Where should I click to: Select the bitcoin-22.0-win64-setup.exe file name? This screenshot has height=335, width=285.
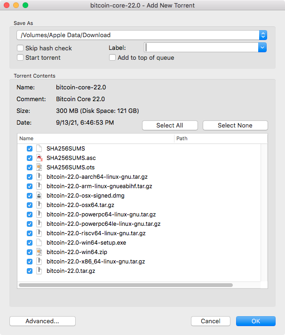tap(86, 242)
